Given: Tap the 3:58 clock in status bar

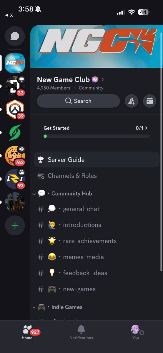Looking at the screenshot, I should (26, 9).
